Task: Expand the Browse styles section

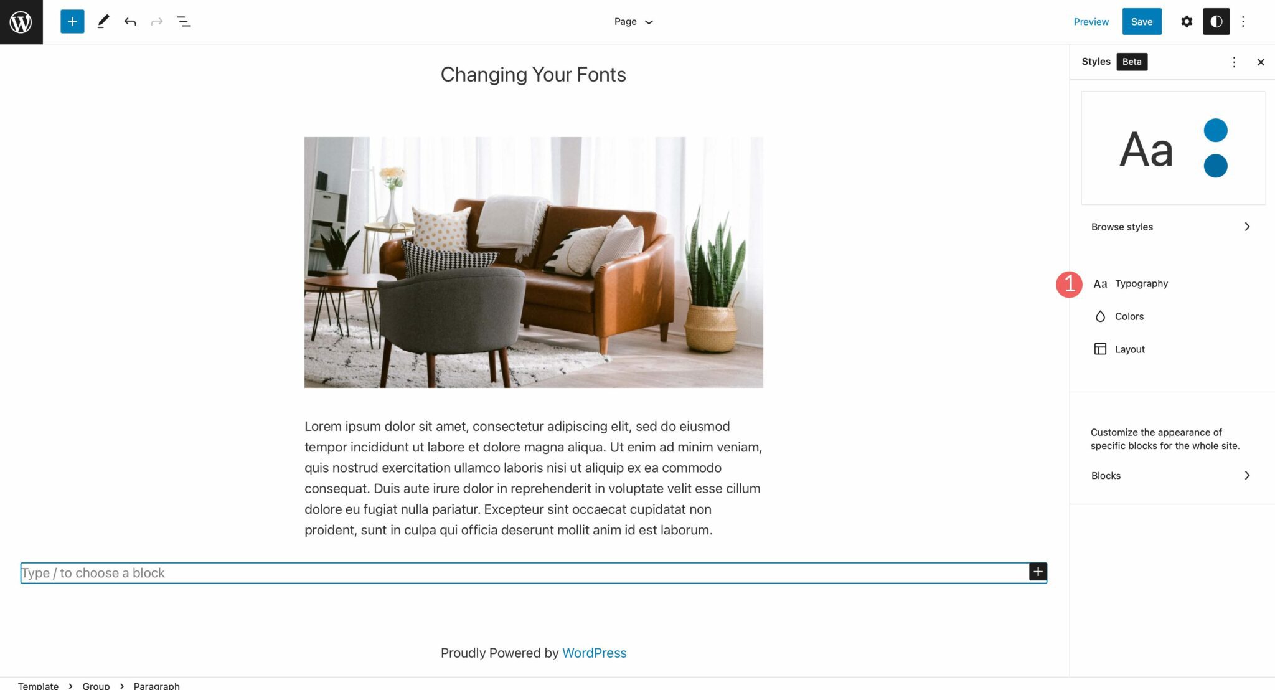Action: (1247, 226)
